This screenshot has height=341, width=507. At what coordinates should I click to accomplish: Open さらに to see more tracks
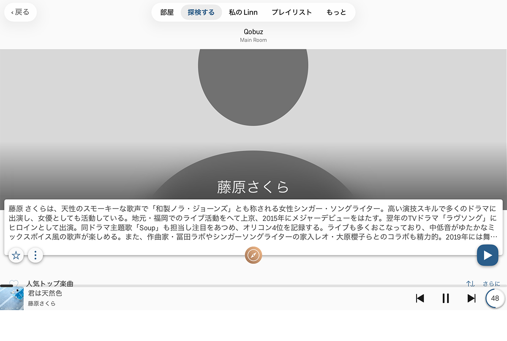491,284
